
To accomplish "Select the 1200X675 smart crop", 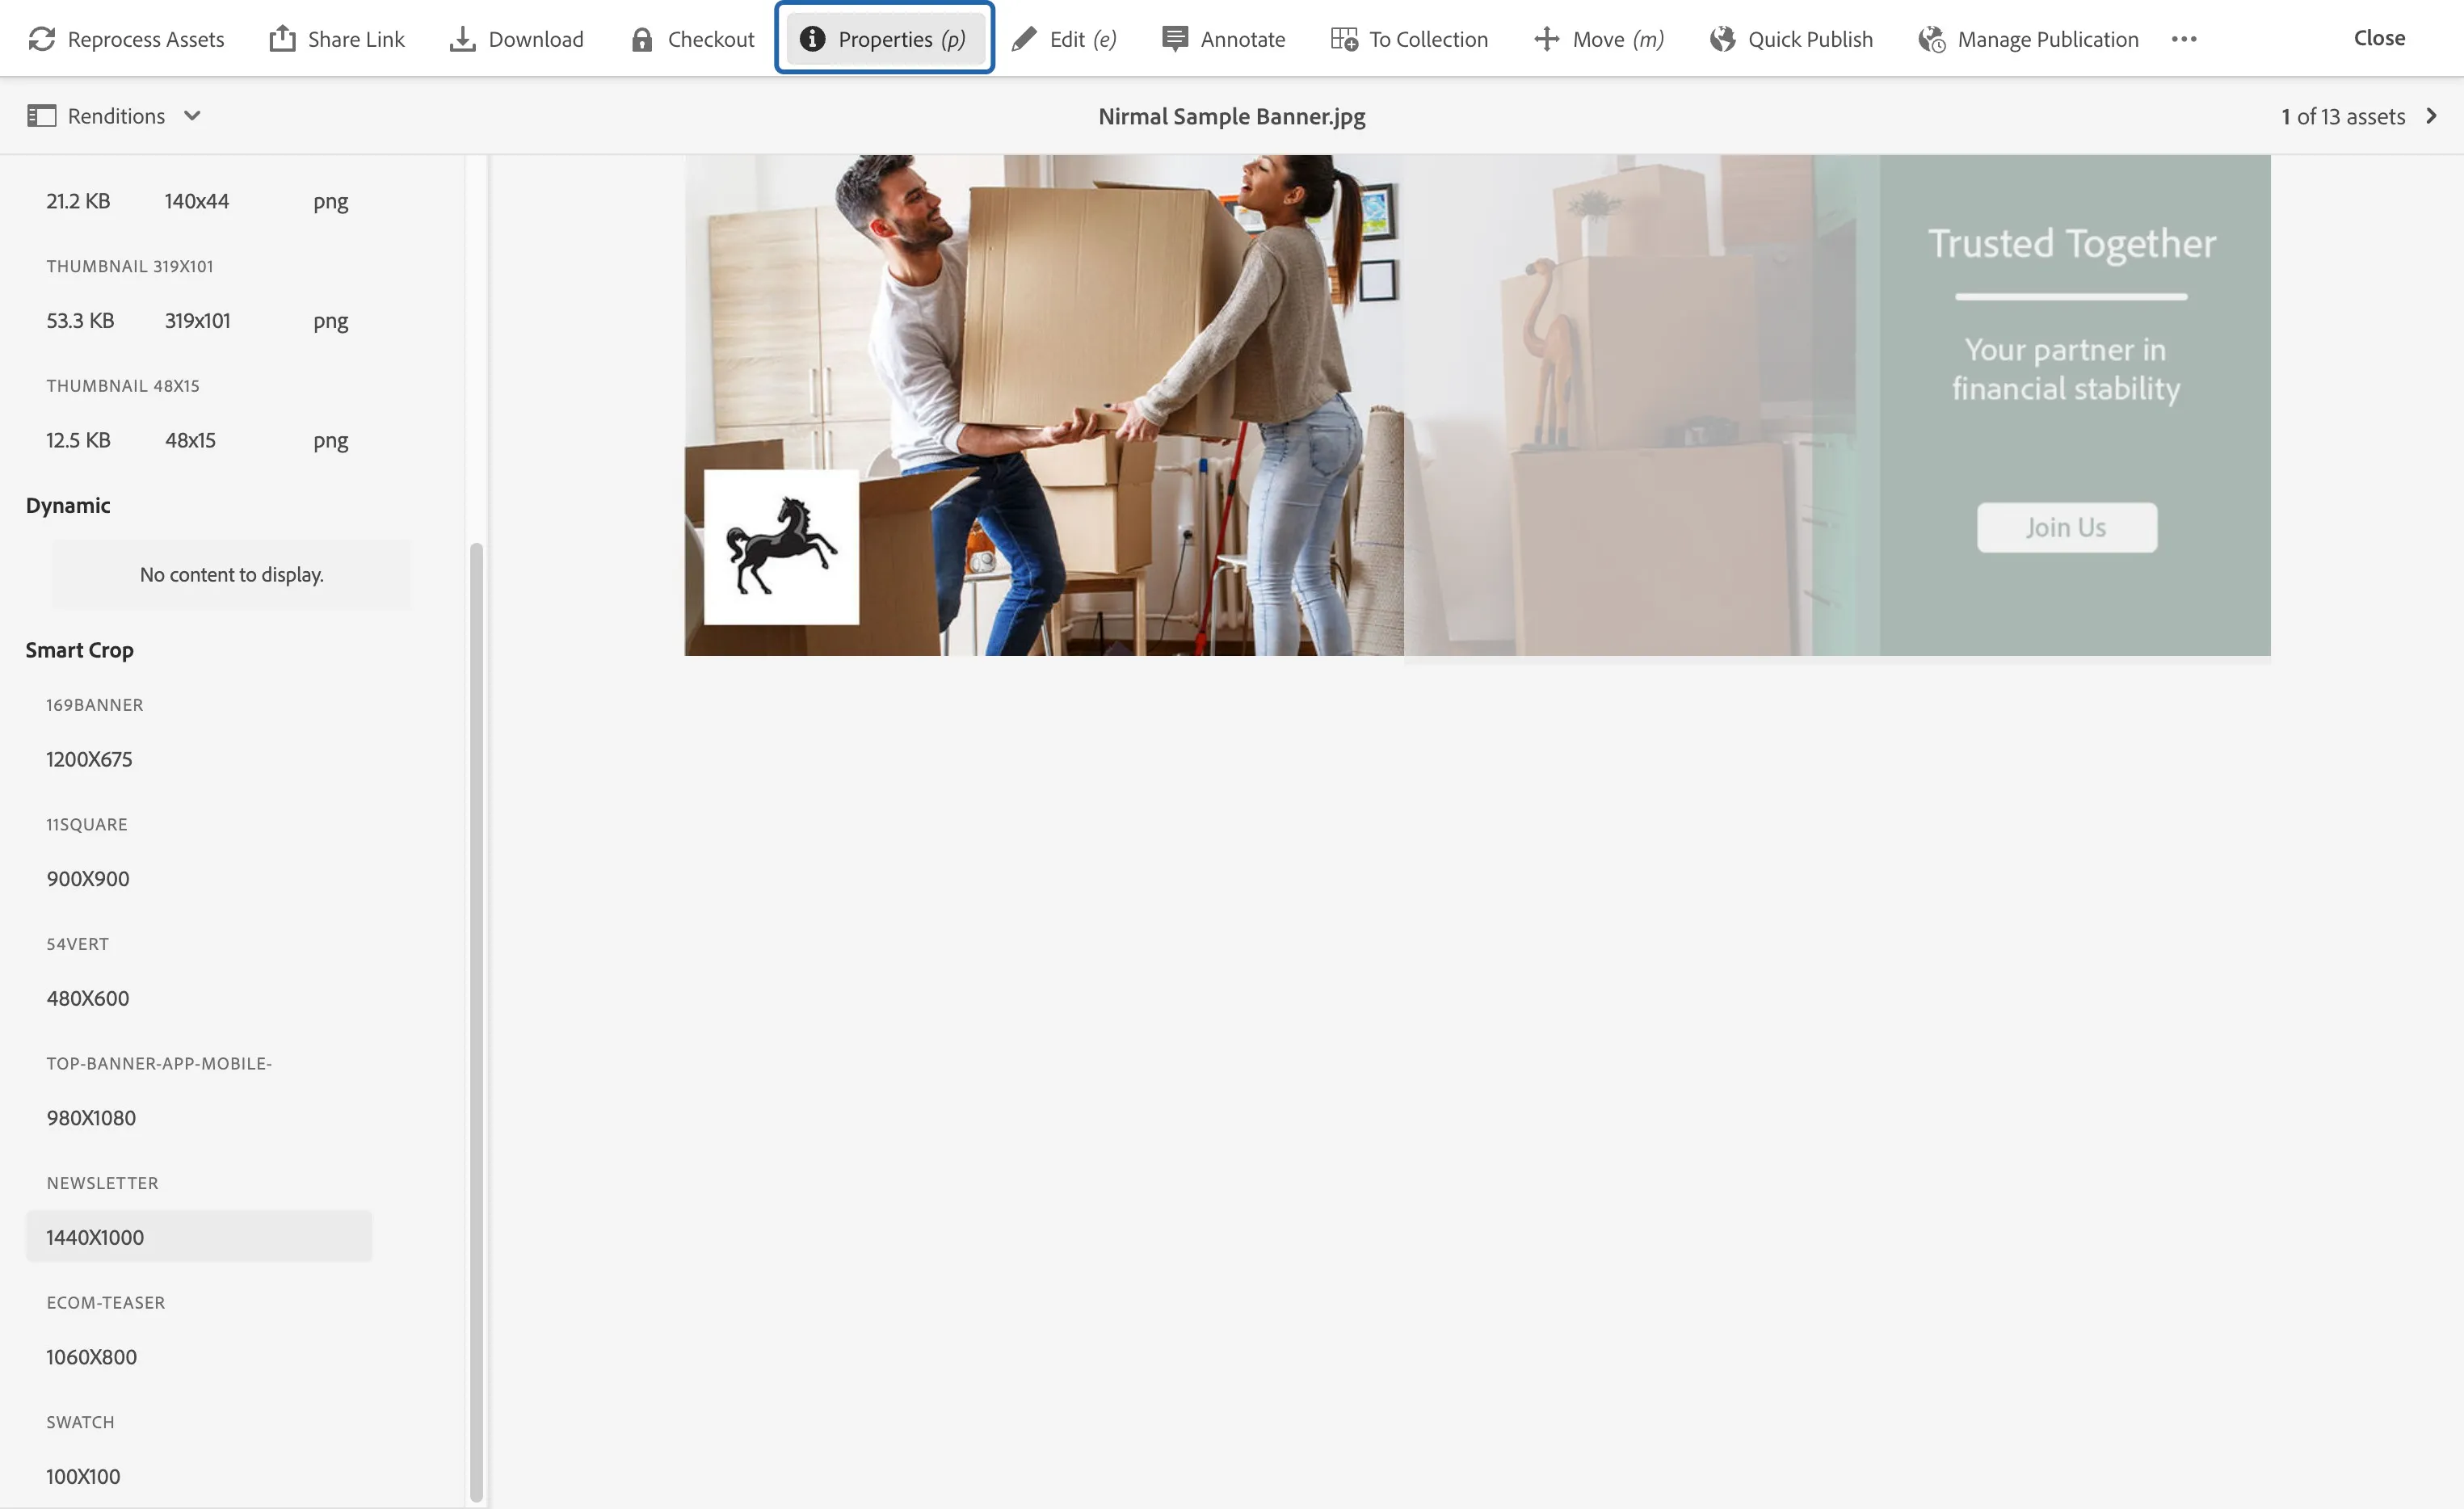I will [x=199, y=759].
